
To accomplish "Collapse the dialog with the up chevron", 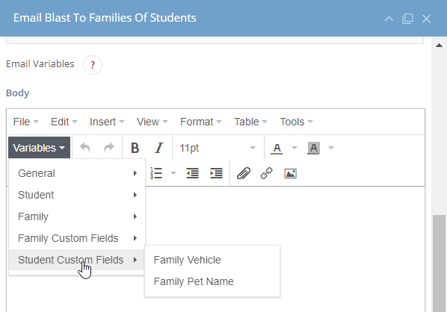I will click(x=389, y=19).
